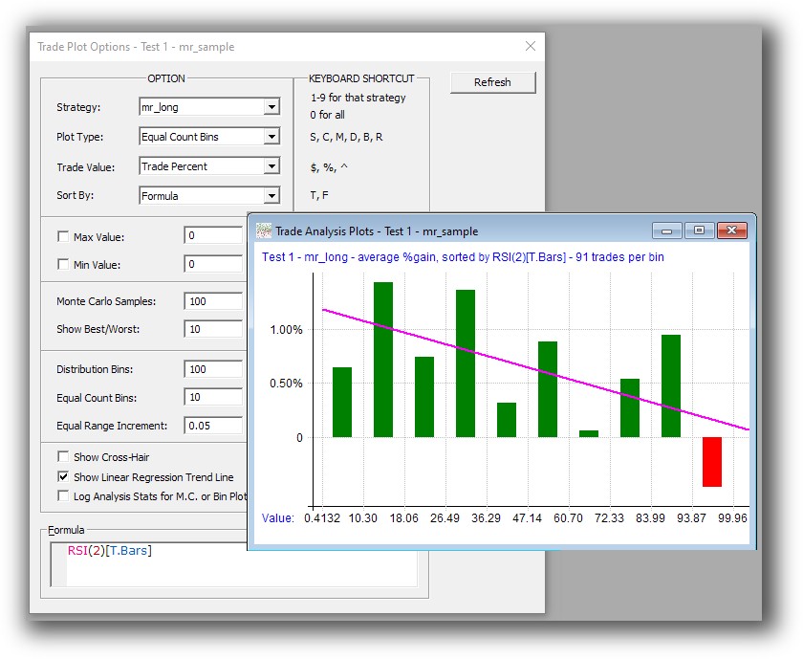803x659 pixels.
Task: Select the RSI(2)[T.Bars] formula text
Action: (108, 552)
